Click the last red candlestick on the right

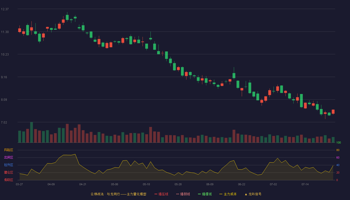[333, 112]
